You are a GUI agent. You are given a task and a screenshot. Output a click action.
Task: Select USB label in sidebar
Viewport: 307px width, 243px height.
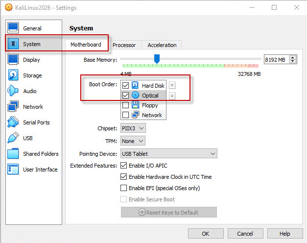pyautogui.click(x=28, y=138)
